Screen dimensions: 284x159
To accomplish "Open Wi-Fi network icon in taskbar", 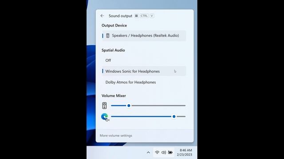I will [x=157, y=152].
